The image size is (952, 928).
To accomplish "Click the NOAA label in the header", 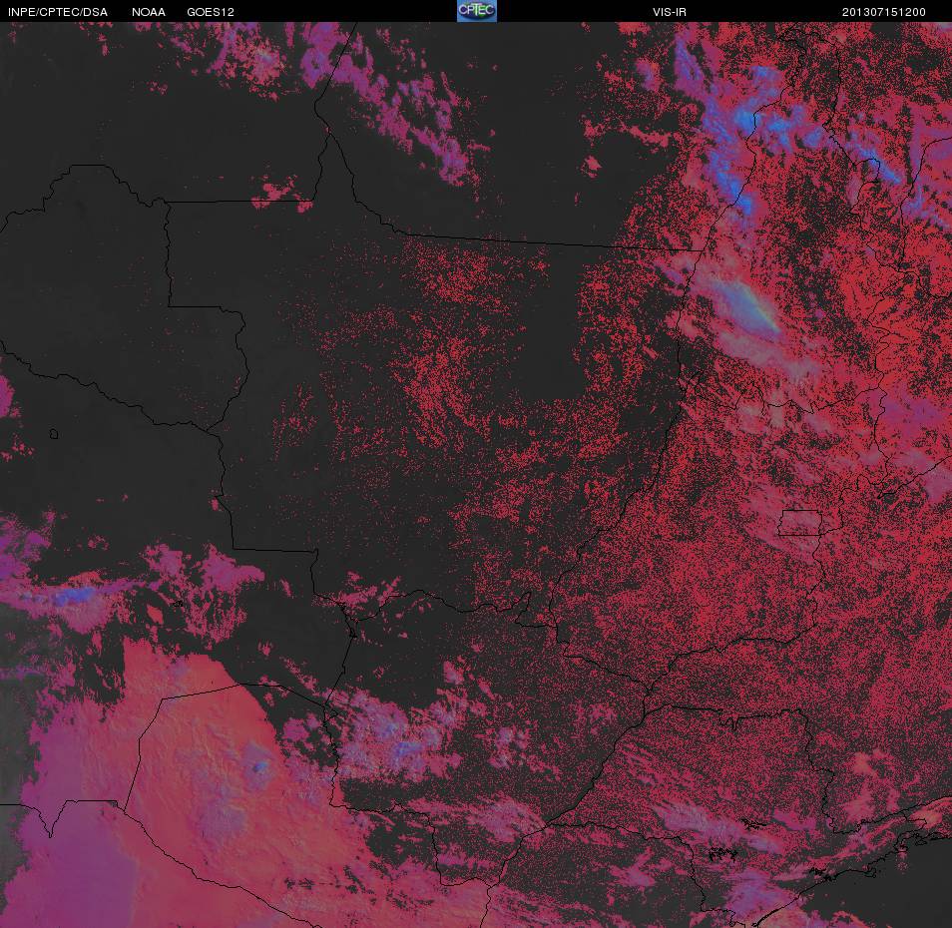I will click(148, 12).
